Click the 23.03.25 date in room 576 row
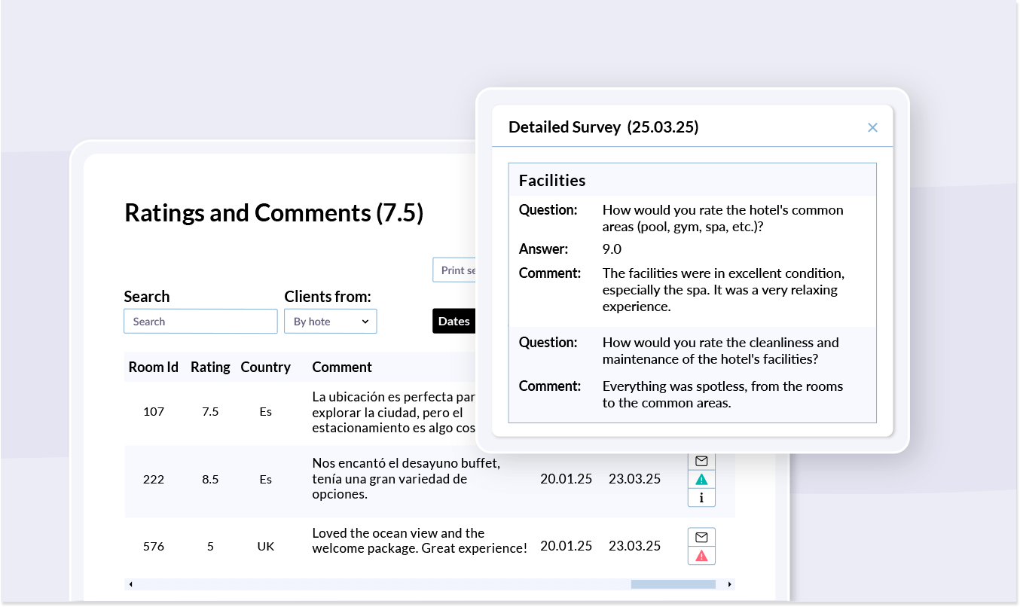Screen dimensions: 1020x607 pyautogui.click(x=634, y=546)
